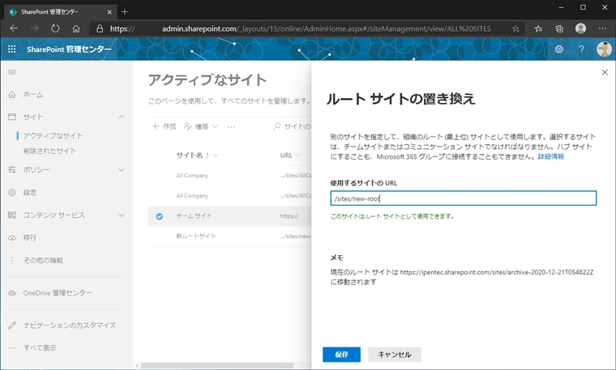Open browser collections icon
The image size is (616, 370).
pos(559,28)
